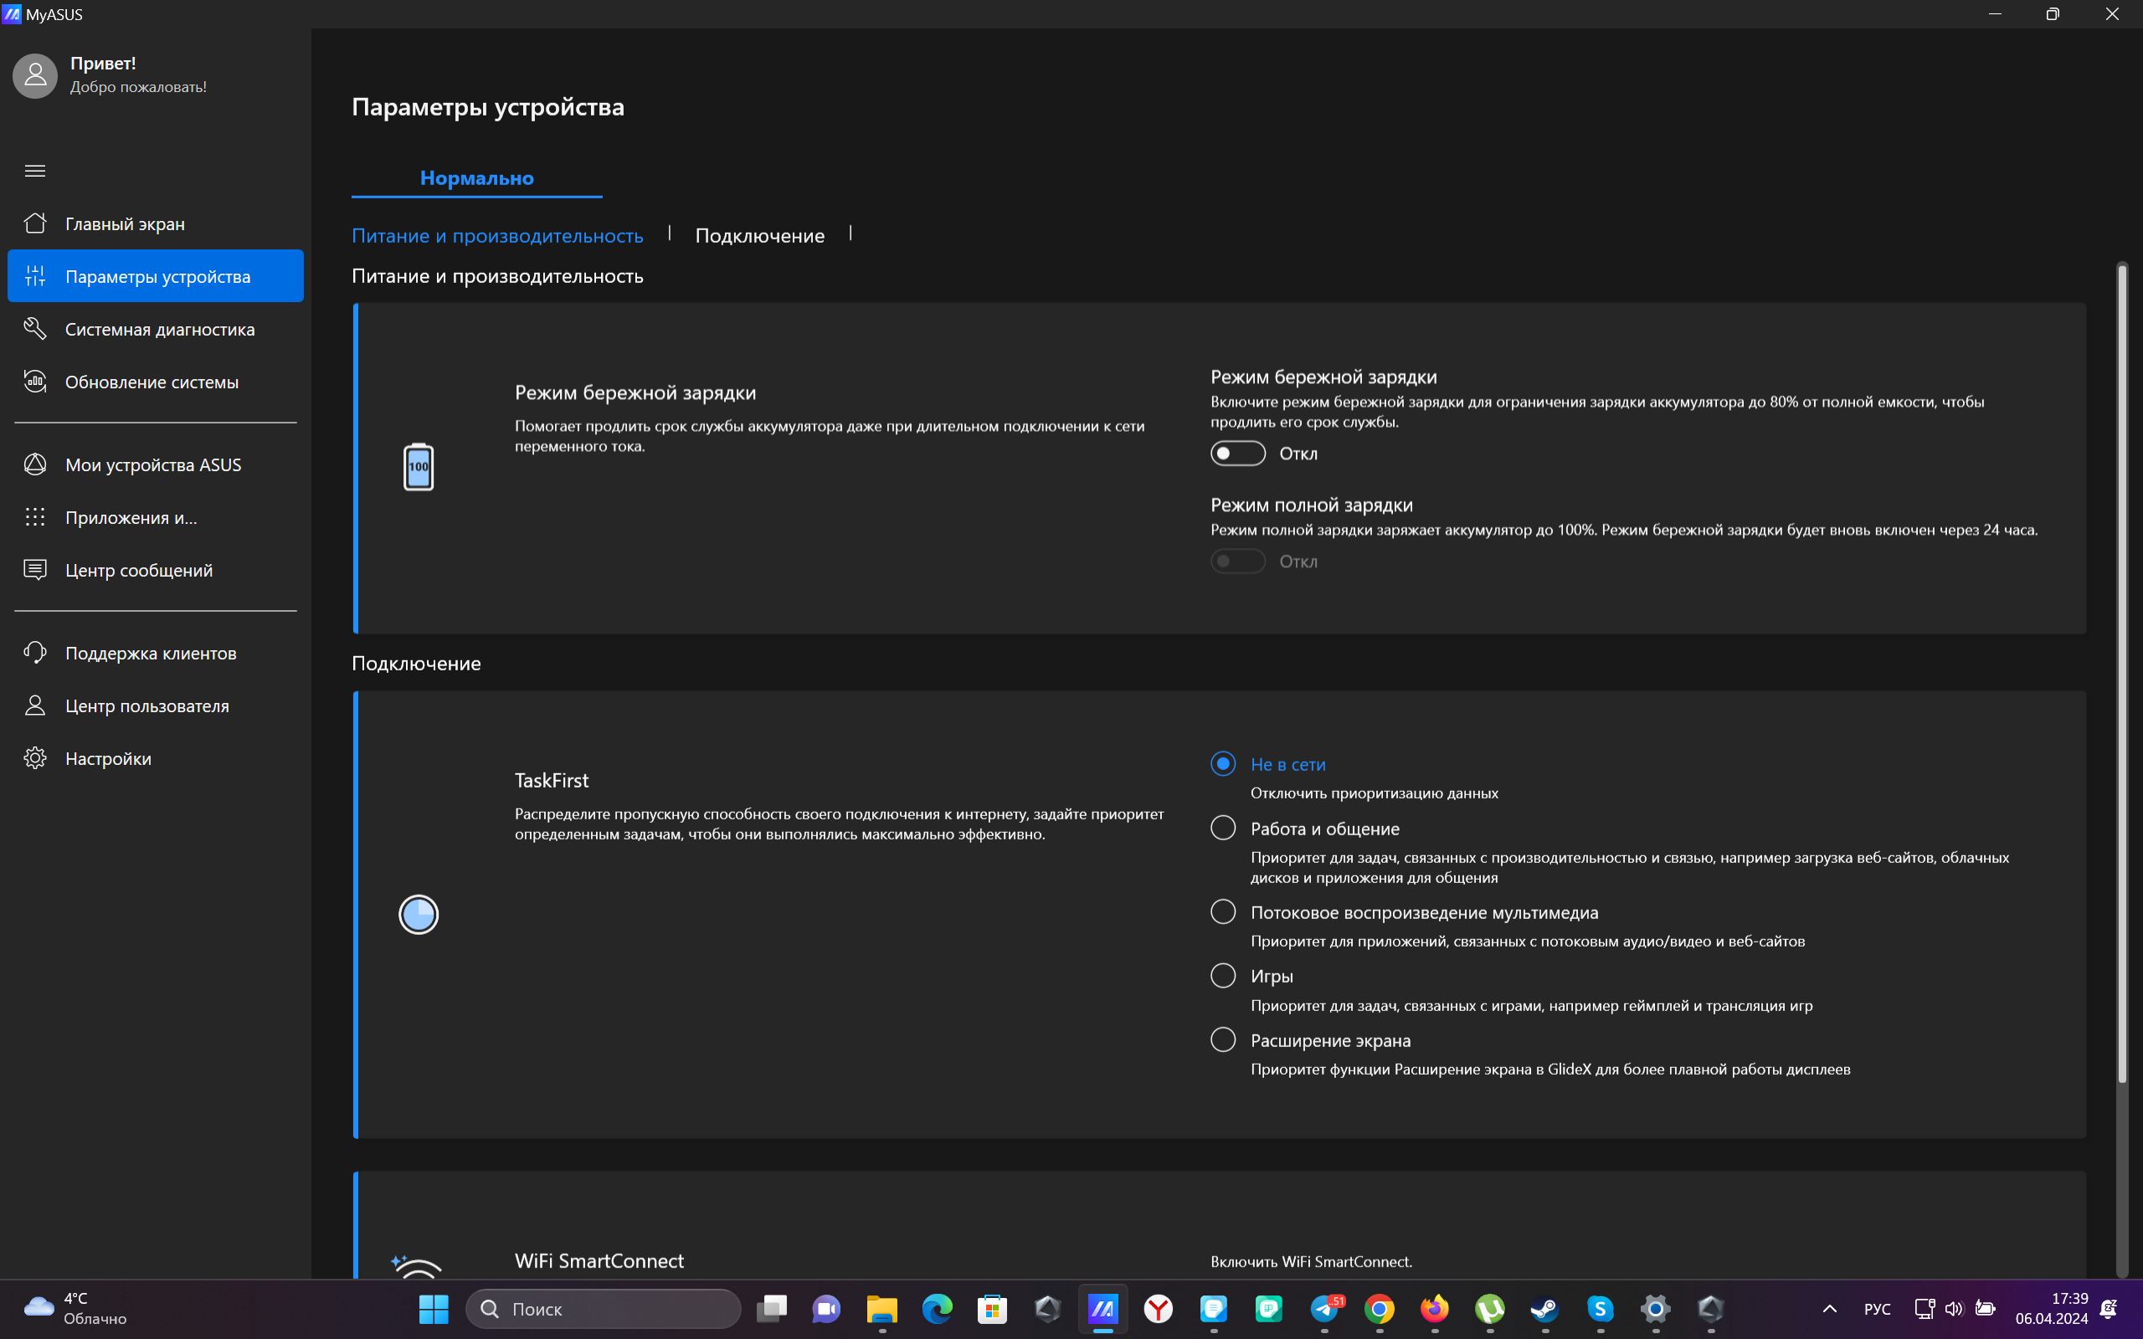Open Центр сообщений message icon
Viewport: 2143px width, 1339px height.
[34, 569]
